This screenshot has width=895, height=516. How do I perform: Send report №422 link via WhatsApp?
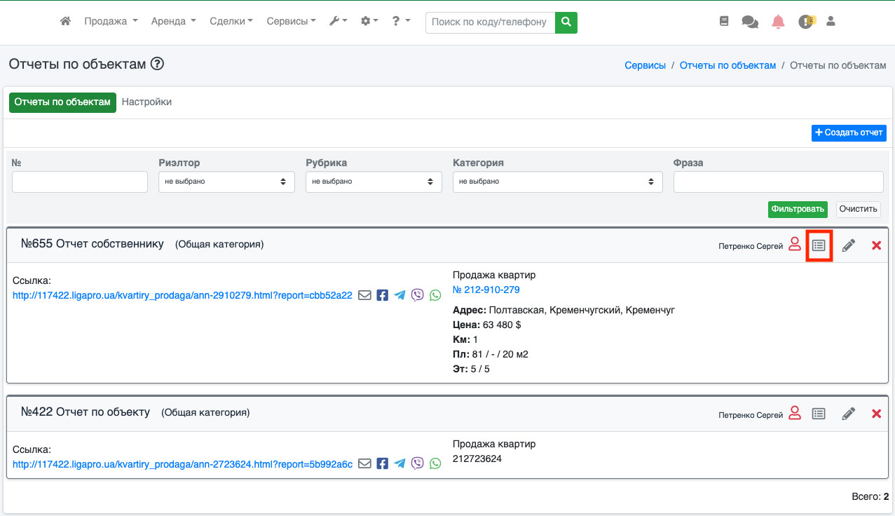point(436,463)
